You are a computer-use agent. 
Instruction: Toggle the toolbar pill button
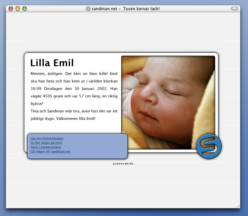coord(234,8)
